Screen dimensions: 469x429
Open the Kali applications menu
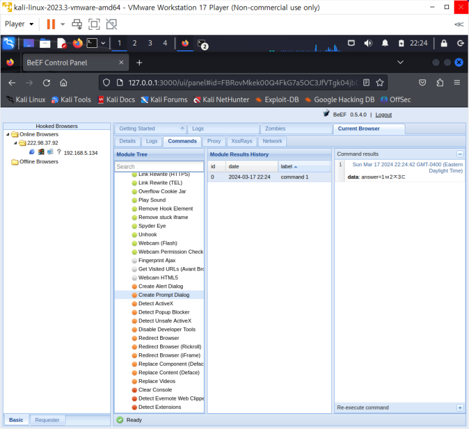[8, 43]
